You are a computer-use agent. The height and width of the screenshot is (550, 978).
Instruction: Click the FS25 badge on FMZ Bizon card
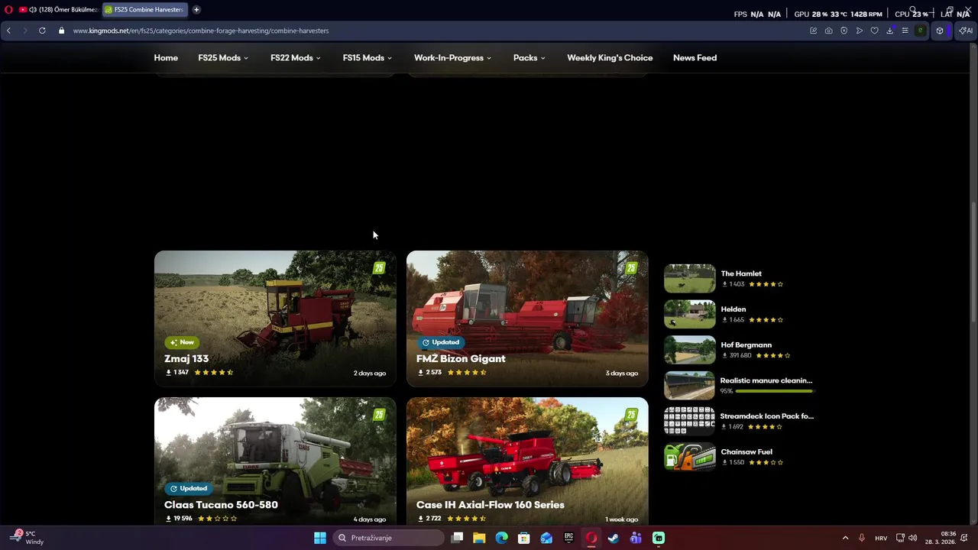point(631,268)
